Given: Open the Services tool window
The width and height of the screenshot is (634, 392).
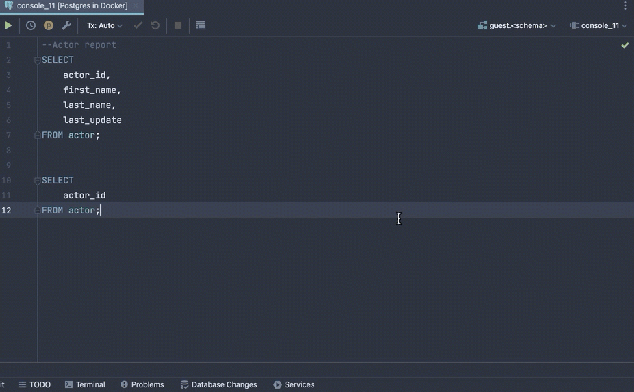Looking at the screenshot, I should [294, 384].
